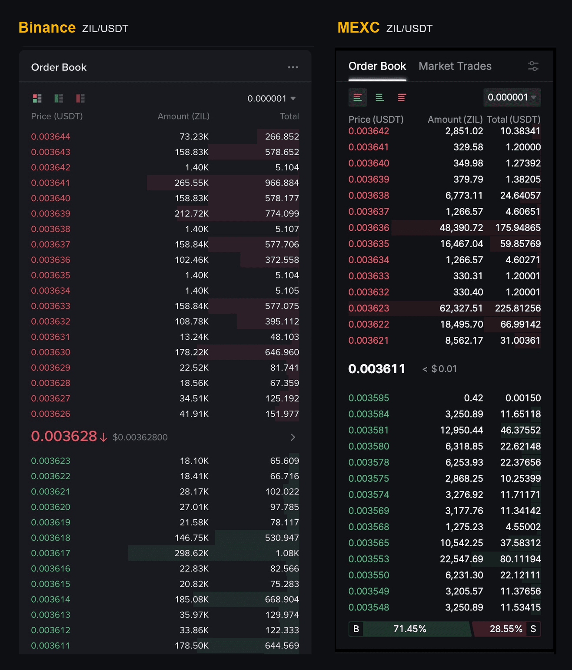Click MEXC S sell label

click(533, 629)
